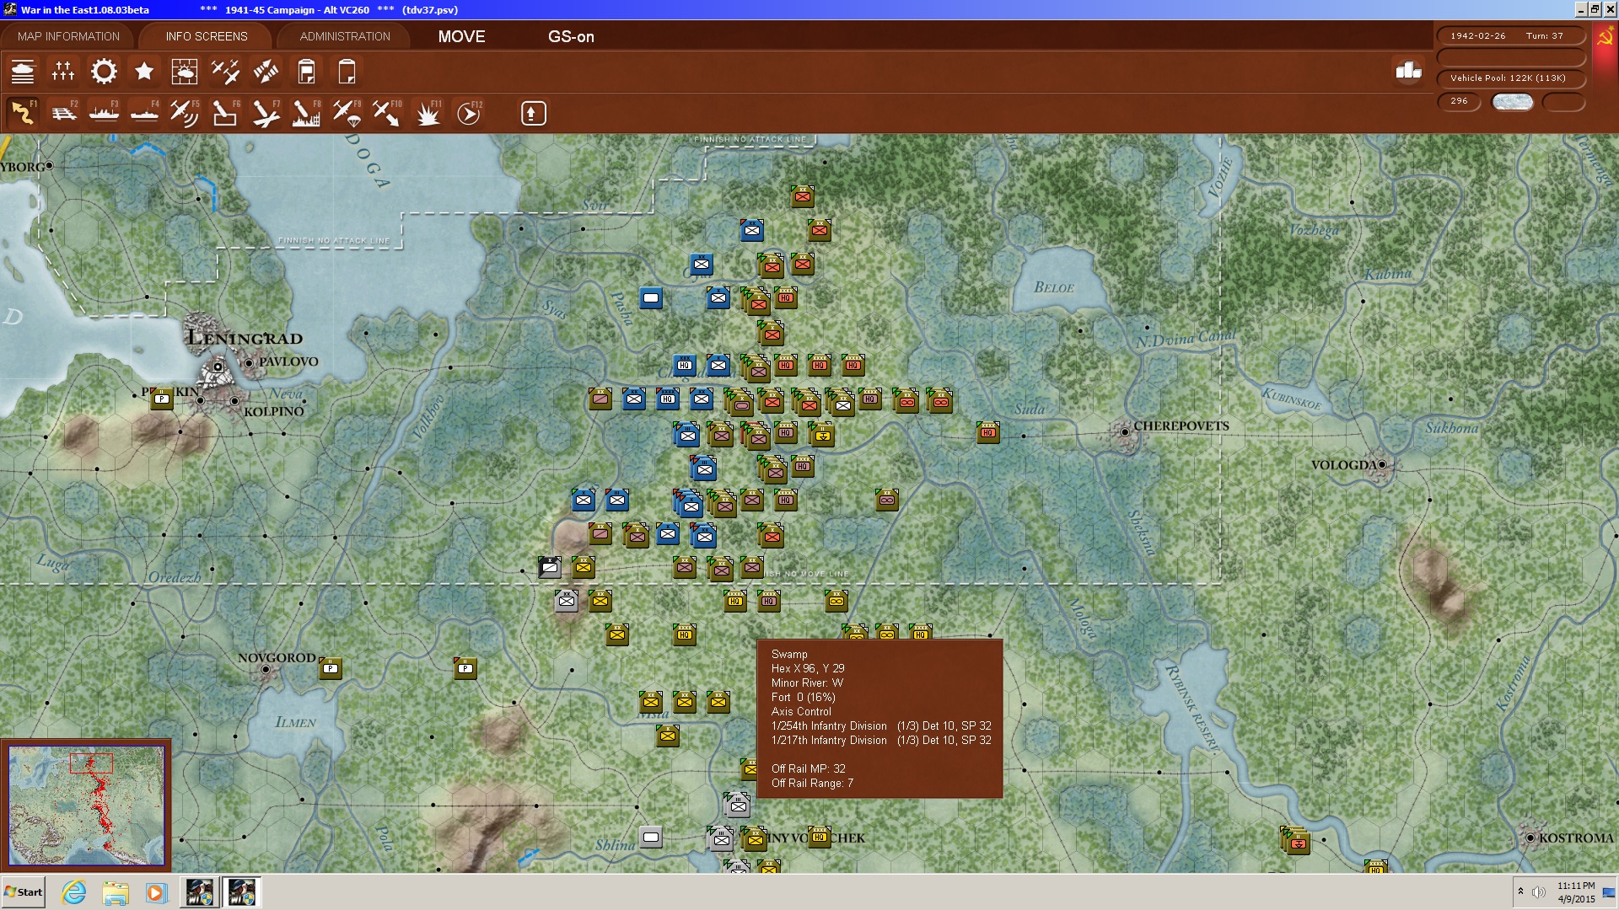This screenshot has width=1619, height=910.
Task: Select the F7 bomb airfield mode
Action: coord(266,113)
